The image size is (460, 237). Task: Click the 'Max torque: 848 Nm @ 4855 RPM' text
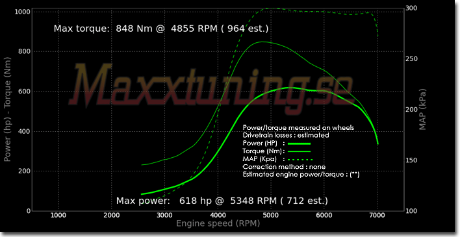pyautogui.click(x=136, y=29)
